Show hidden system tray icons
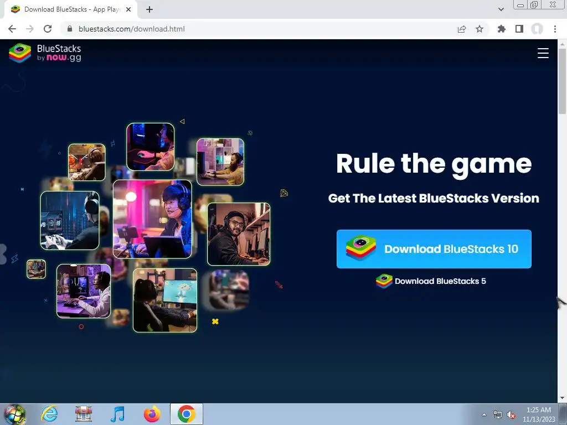Viewport: 567px width, 425px height. [484, 414]
